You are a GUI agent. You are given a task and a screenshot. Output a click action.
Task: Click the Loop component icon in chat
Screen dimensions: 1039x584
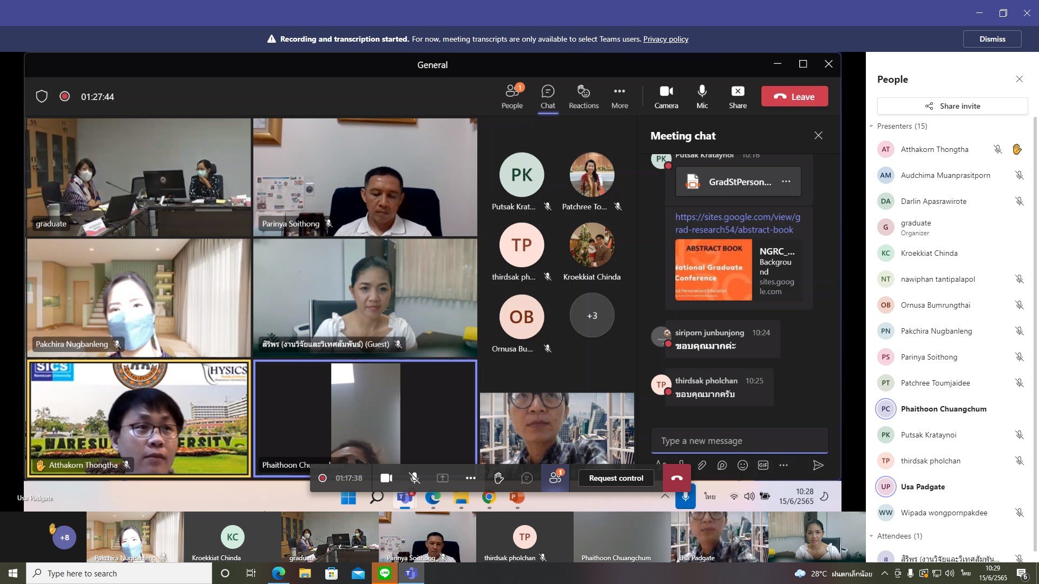click(x=722, y=465)
